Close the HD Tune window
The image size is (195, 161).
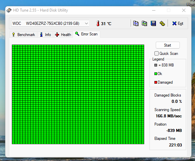click(184, 10)
